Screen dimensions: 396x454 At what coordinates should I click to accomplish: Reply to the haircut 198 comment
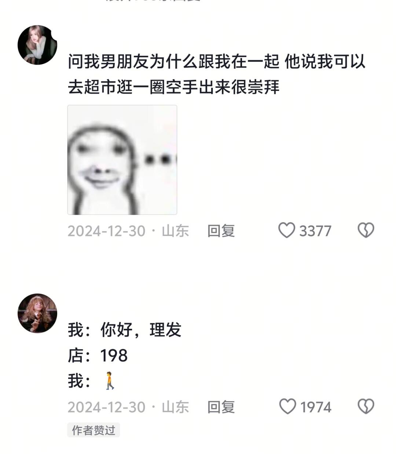tap(221, 407)
